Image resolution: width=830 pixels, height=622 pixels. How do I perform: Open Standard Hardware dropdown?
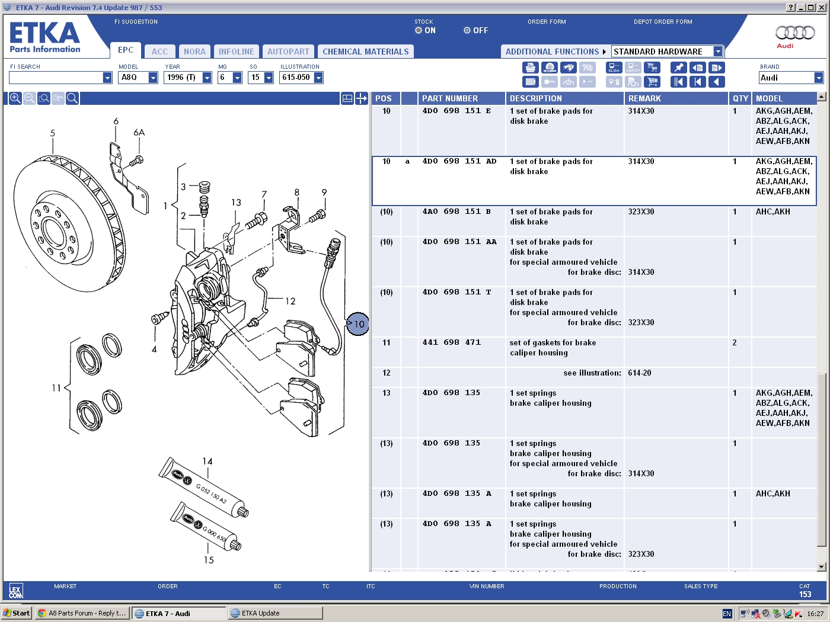coord(717,52)
